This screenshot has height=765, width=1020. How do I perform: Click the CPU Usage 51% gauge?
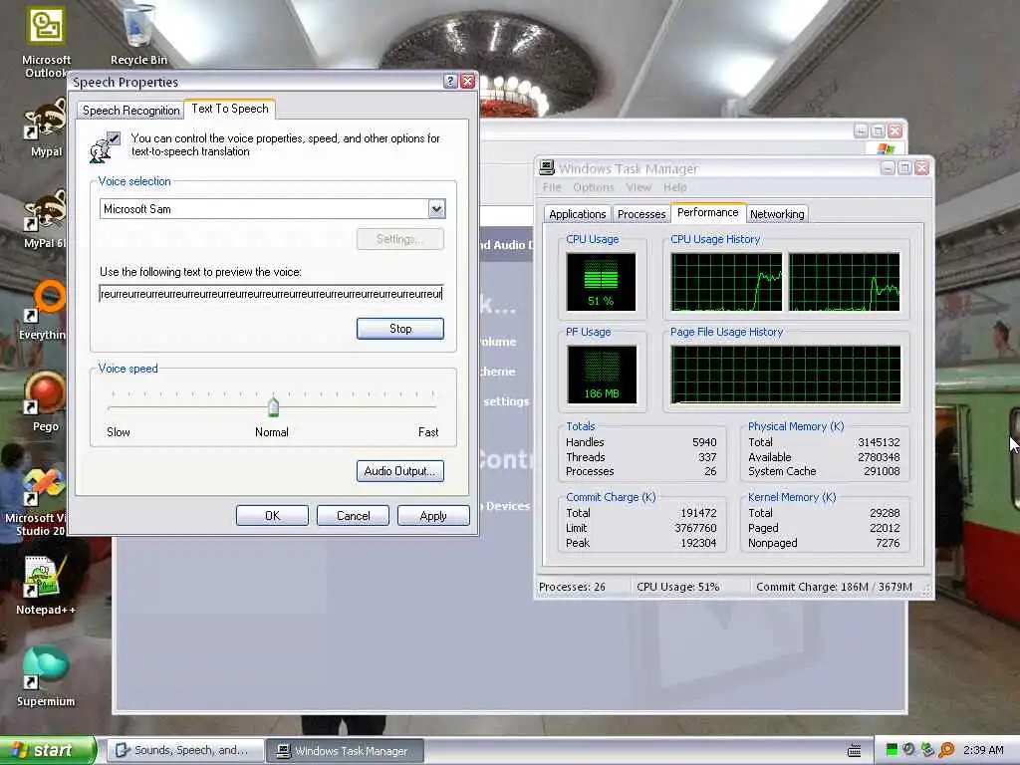(x=601, y=282)
